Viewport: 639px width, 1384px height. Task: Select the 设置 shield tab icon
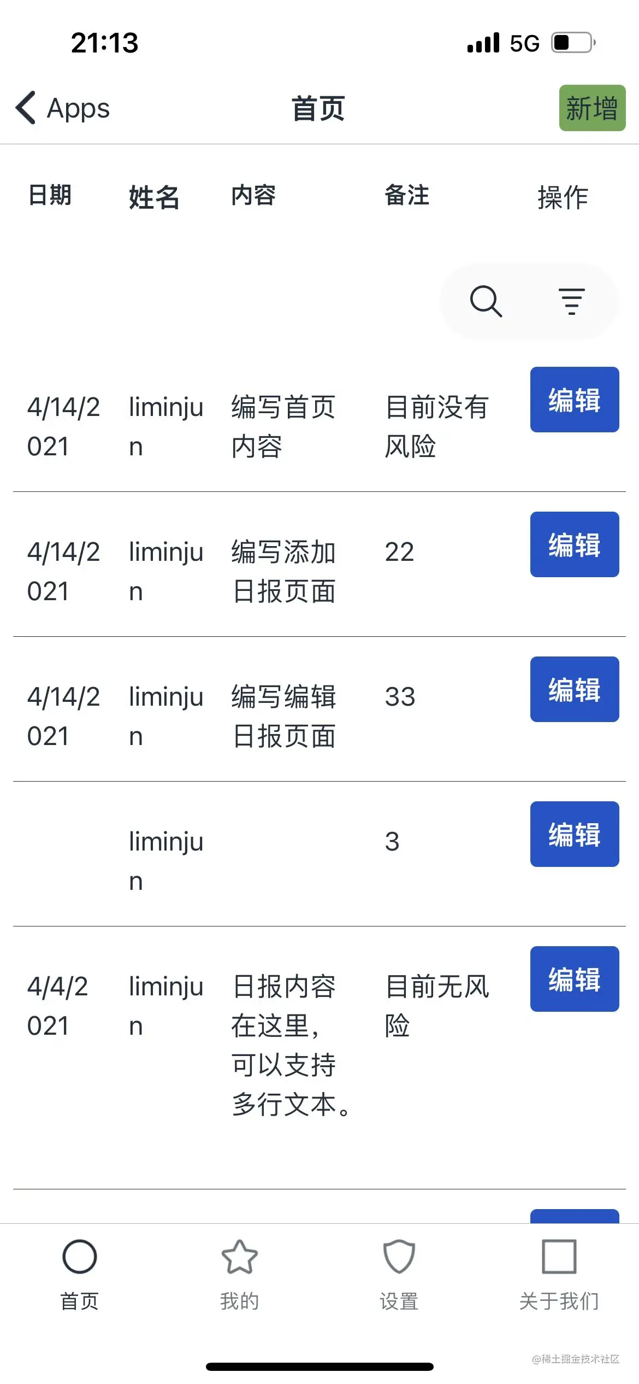[x=399, y=1257]
